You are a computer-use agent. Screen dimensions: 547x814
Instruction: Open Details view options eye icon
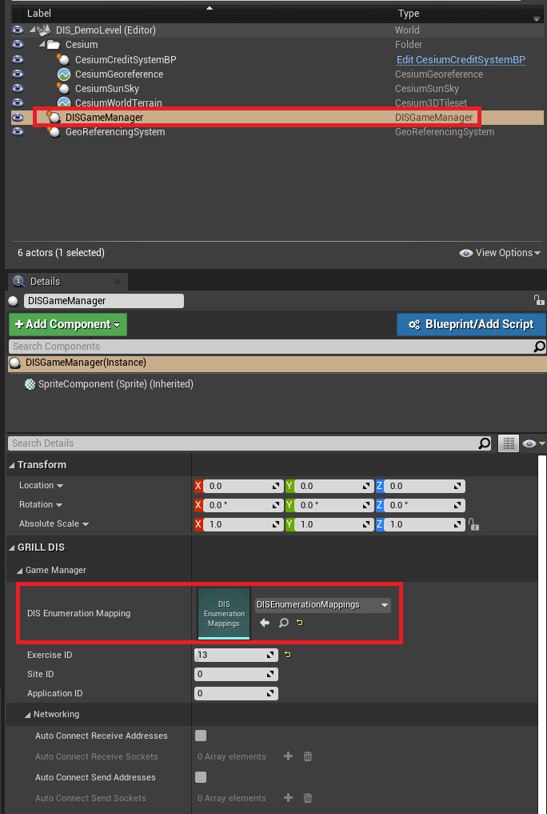click(x=533, y=443)
